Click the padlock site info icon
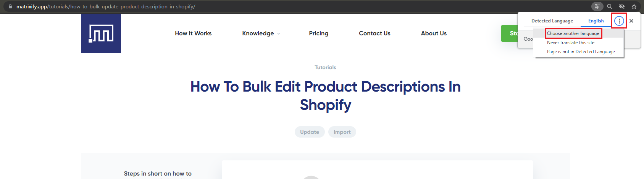 [x=10, y=6]
